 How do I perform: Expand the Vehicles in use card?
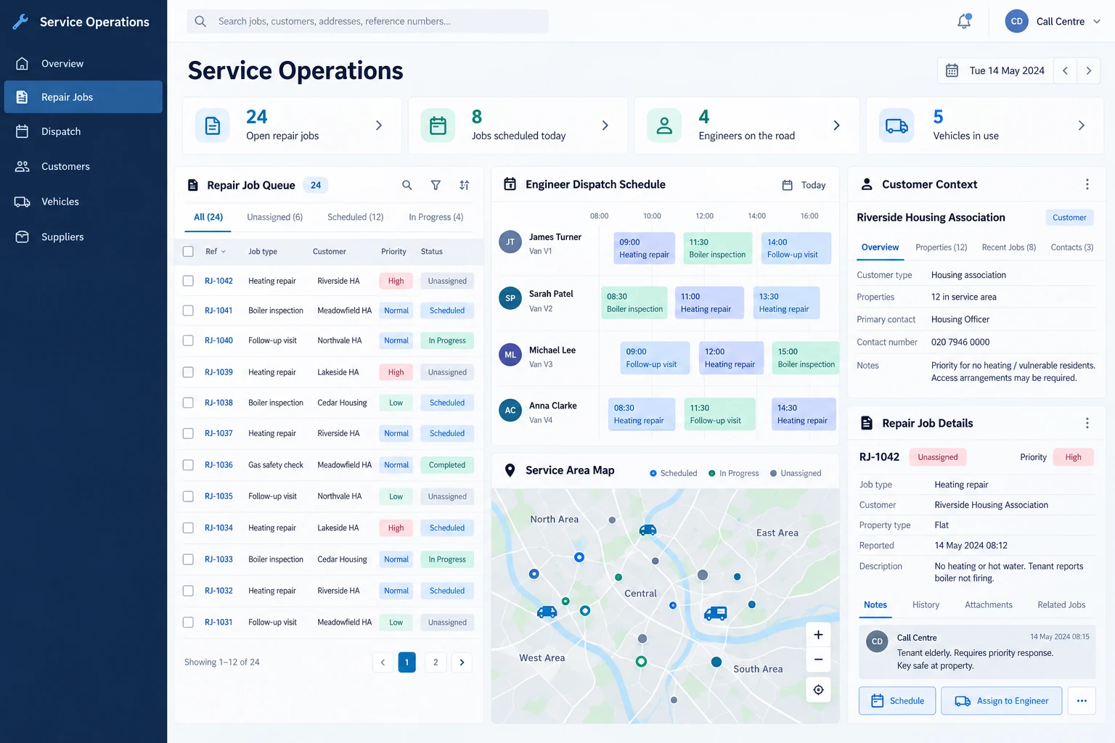pyautogui.click(x=1082, y=126)
